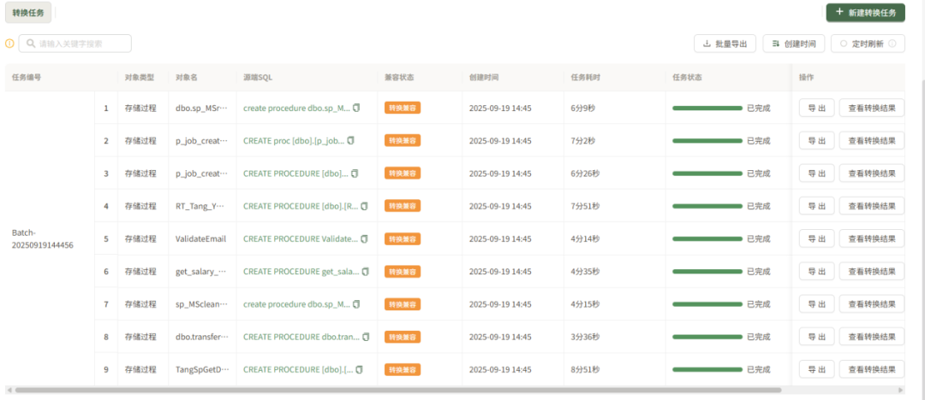
Task: View 查看转换结果 for dbo.sp_MSr row
Action: click(x=872, y=109)
